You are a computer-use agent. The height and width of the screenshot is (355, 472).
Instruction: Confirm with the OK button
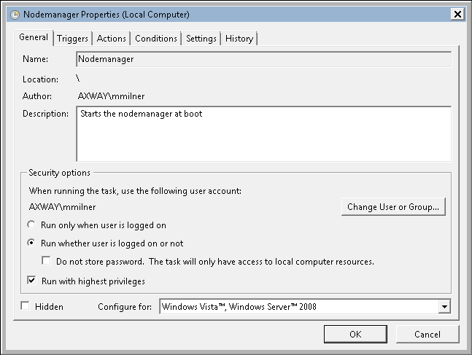[355, 335]
